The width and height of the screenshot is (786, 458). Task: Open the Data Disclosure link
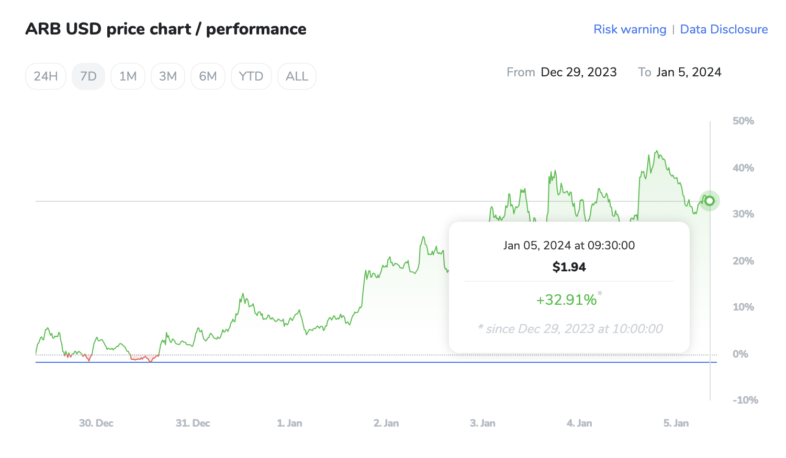point(724,29)
